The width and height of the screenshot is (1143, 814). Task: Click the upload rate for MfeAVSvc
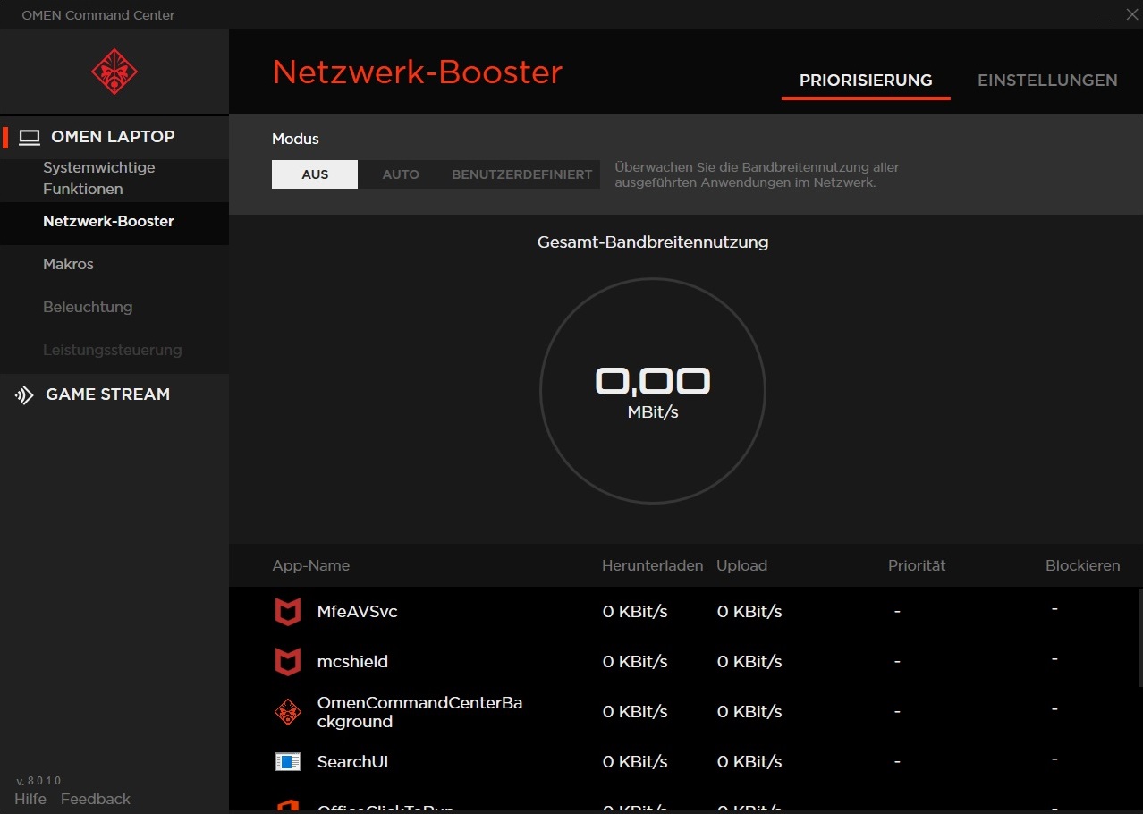pyautogui.click(x=749, y=612)
